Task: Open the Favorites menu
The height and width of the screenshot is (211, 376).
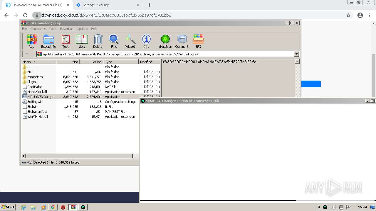Action: click(x=67, y=29)
